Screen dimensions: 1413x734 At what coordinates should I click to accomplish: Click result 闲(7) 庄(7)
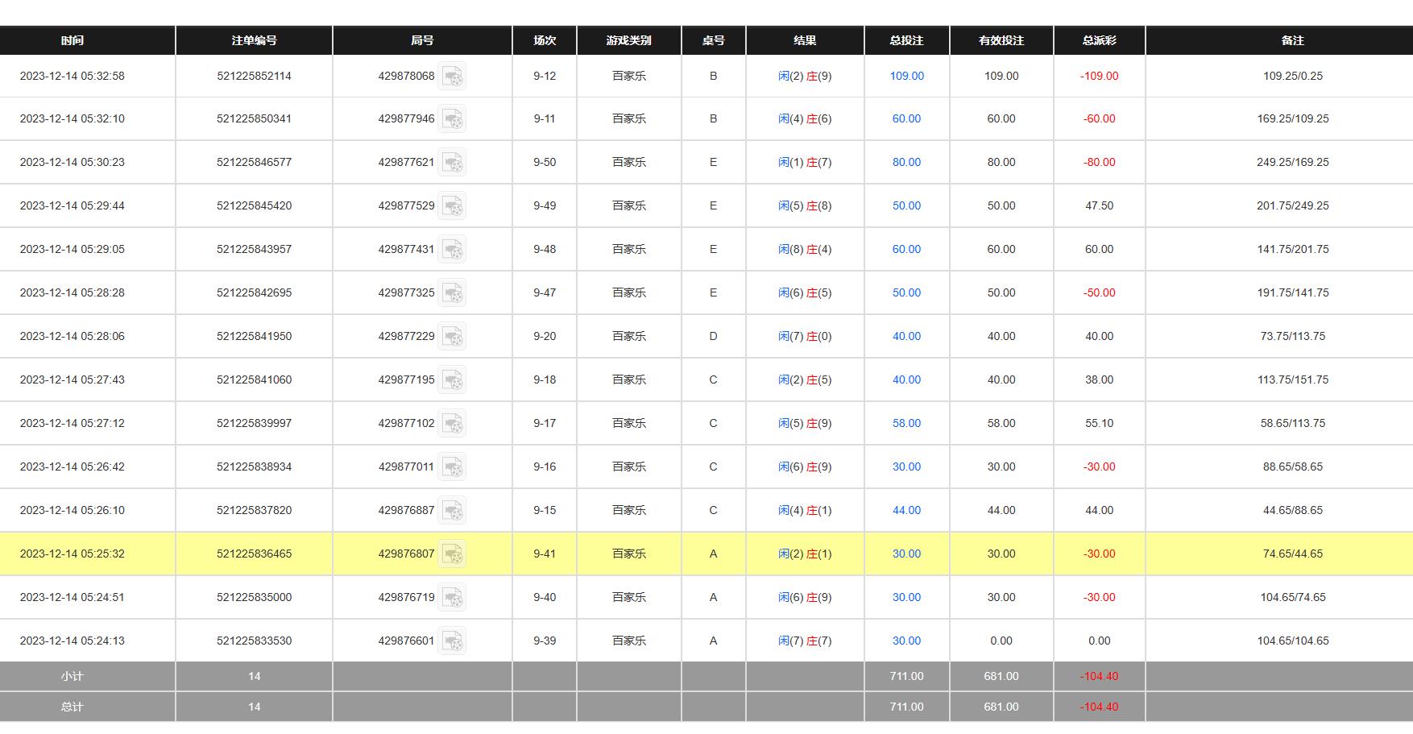pyautogui.click(x=805, y=641)
